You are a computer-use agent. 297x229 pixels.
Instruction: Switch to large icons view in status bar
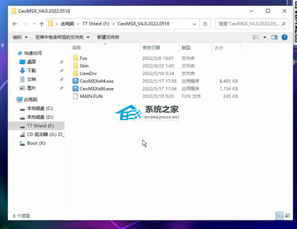click(288, 216)
